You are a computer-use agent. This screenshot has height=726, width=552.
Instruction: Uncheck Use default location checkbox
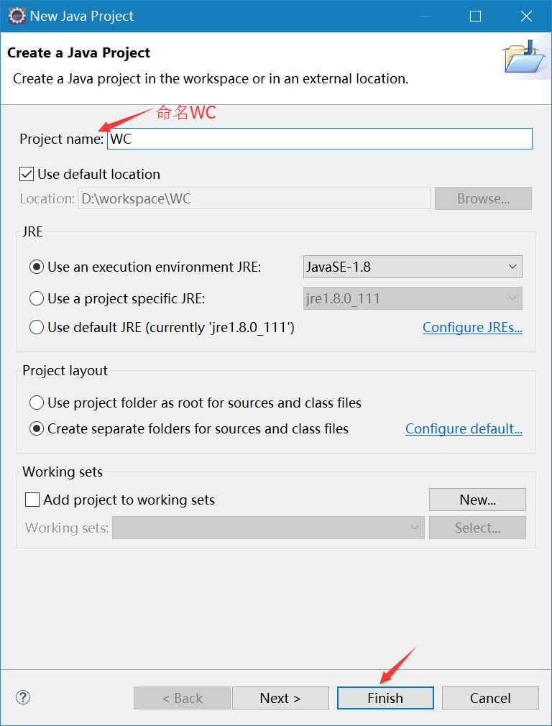[27, 174]
